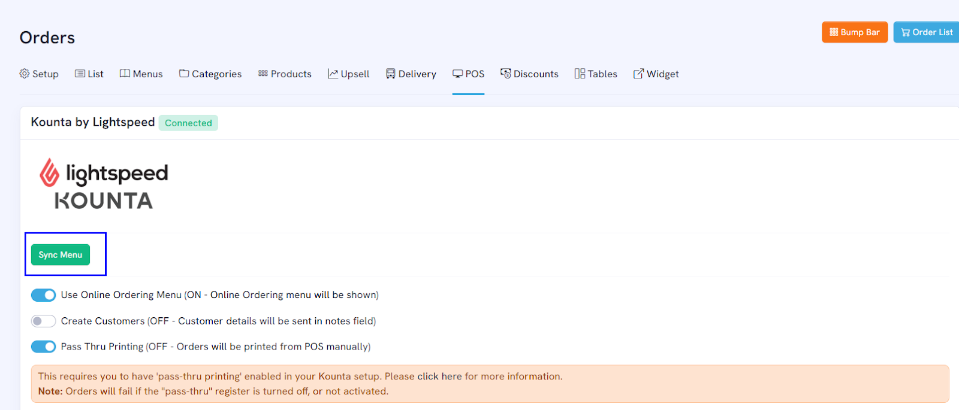Open the Upsell tab

pos(349,74)
